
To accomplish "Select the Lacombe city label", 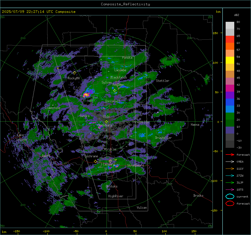I will coord(120,70).
